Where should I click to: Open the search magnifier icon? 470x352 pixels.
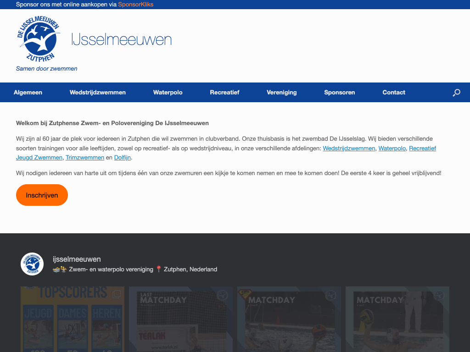coord(456,93)
